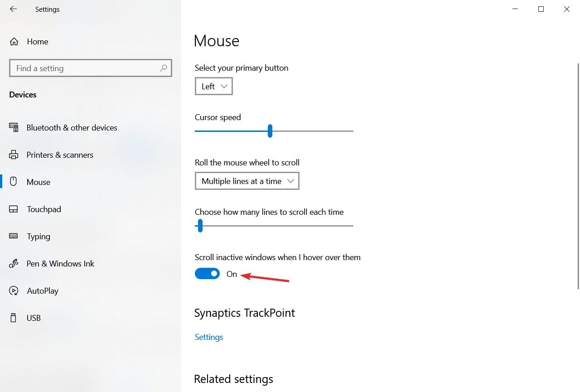Click the AutoPlay icon

pos(14,291)
